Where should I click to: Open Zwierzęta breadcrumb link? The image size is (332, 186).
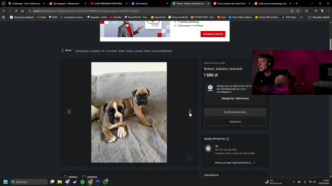[x=95, y=51]
